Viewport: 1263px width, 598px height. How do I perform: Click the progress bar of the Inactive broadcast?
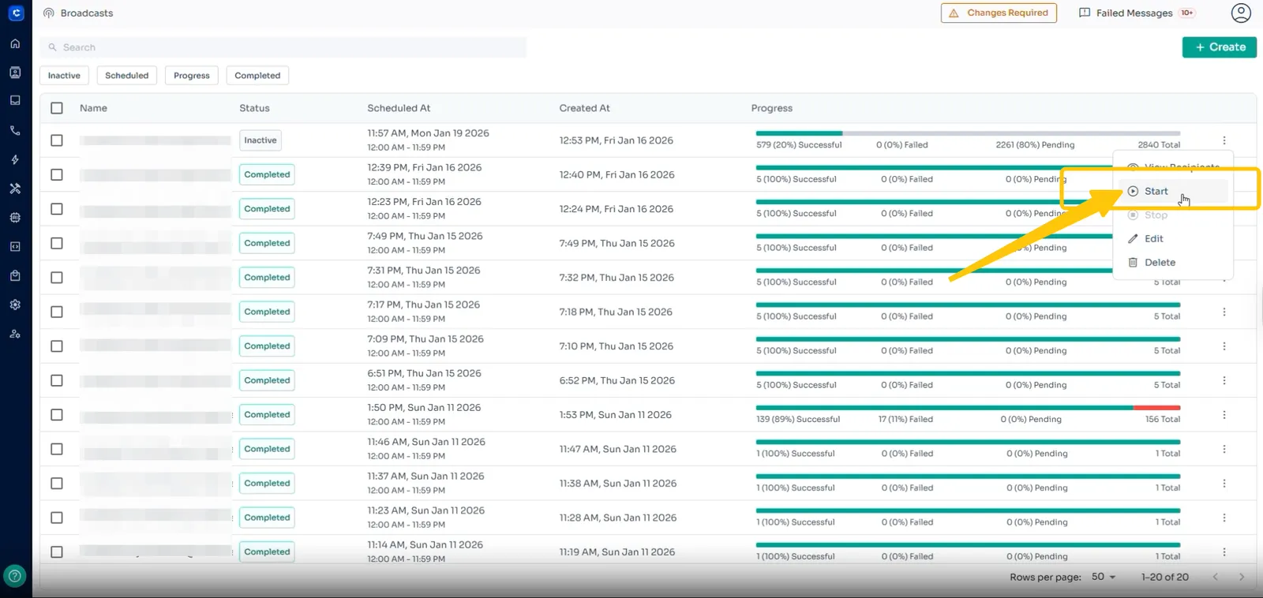pos(967,133)
